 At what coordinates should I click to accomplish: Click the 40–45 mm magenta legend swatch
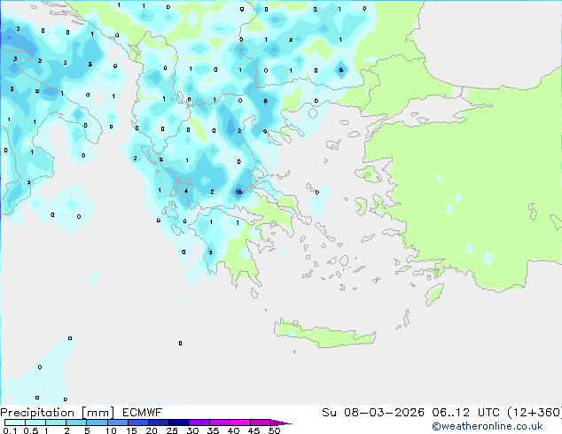[x=240, y=422]
